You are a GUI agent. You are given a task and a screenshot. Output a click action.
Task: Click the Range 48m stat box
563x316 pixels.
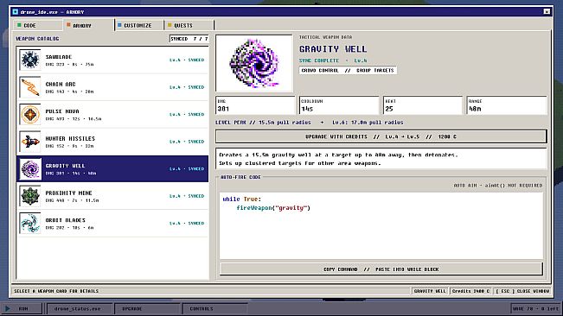coord(506,105)
